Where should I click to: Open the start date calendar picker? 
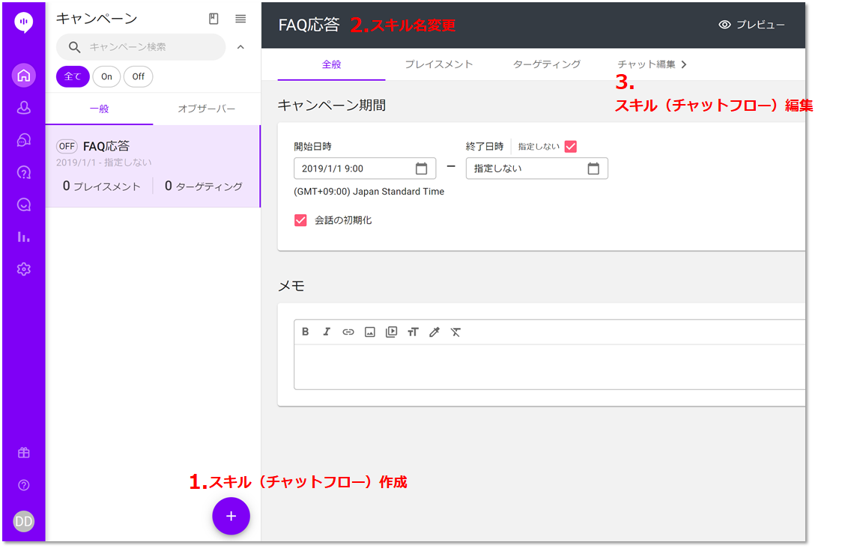point(422,168)
